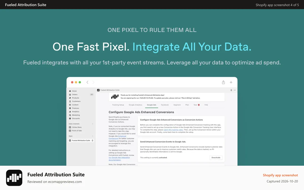Open the three-dot app header menu
Screen dimensions: 304x190
pos(235,90)
